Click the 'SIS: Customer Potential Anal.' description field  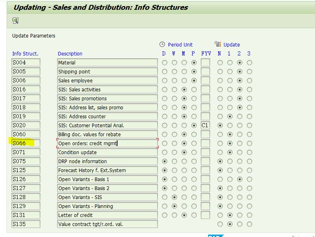point(107,126)
